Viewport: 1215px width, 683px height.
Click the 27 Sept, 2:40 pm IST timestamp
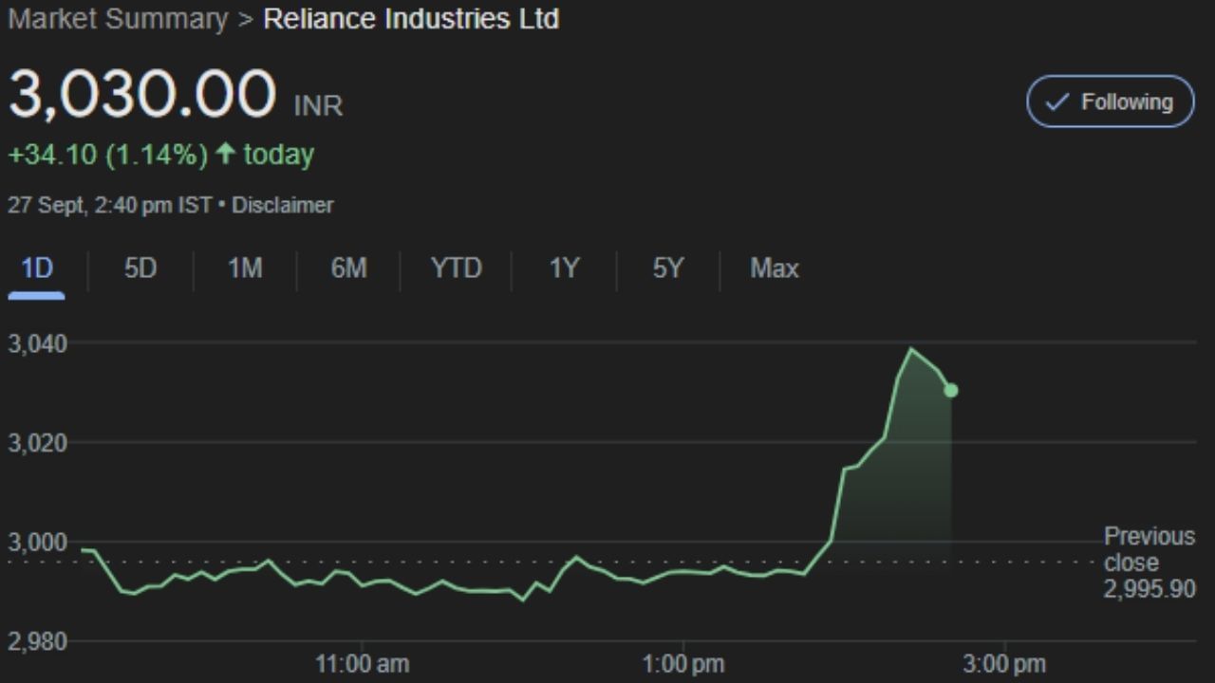point(110,205)
